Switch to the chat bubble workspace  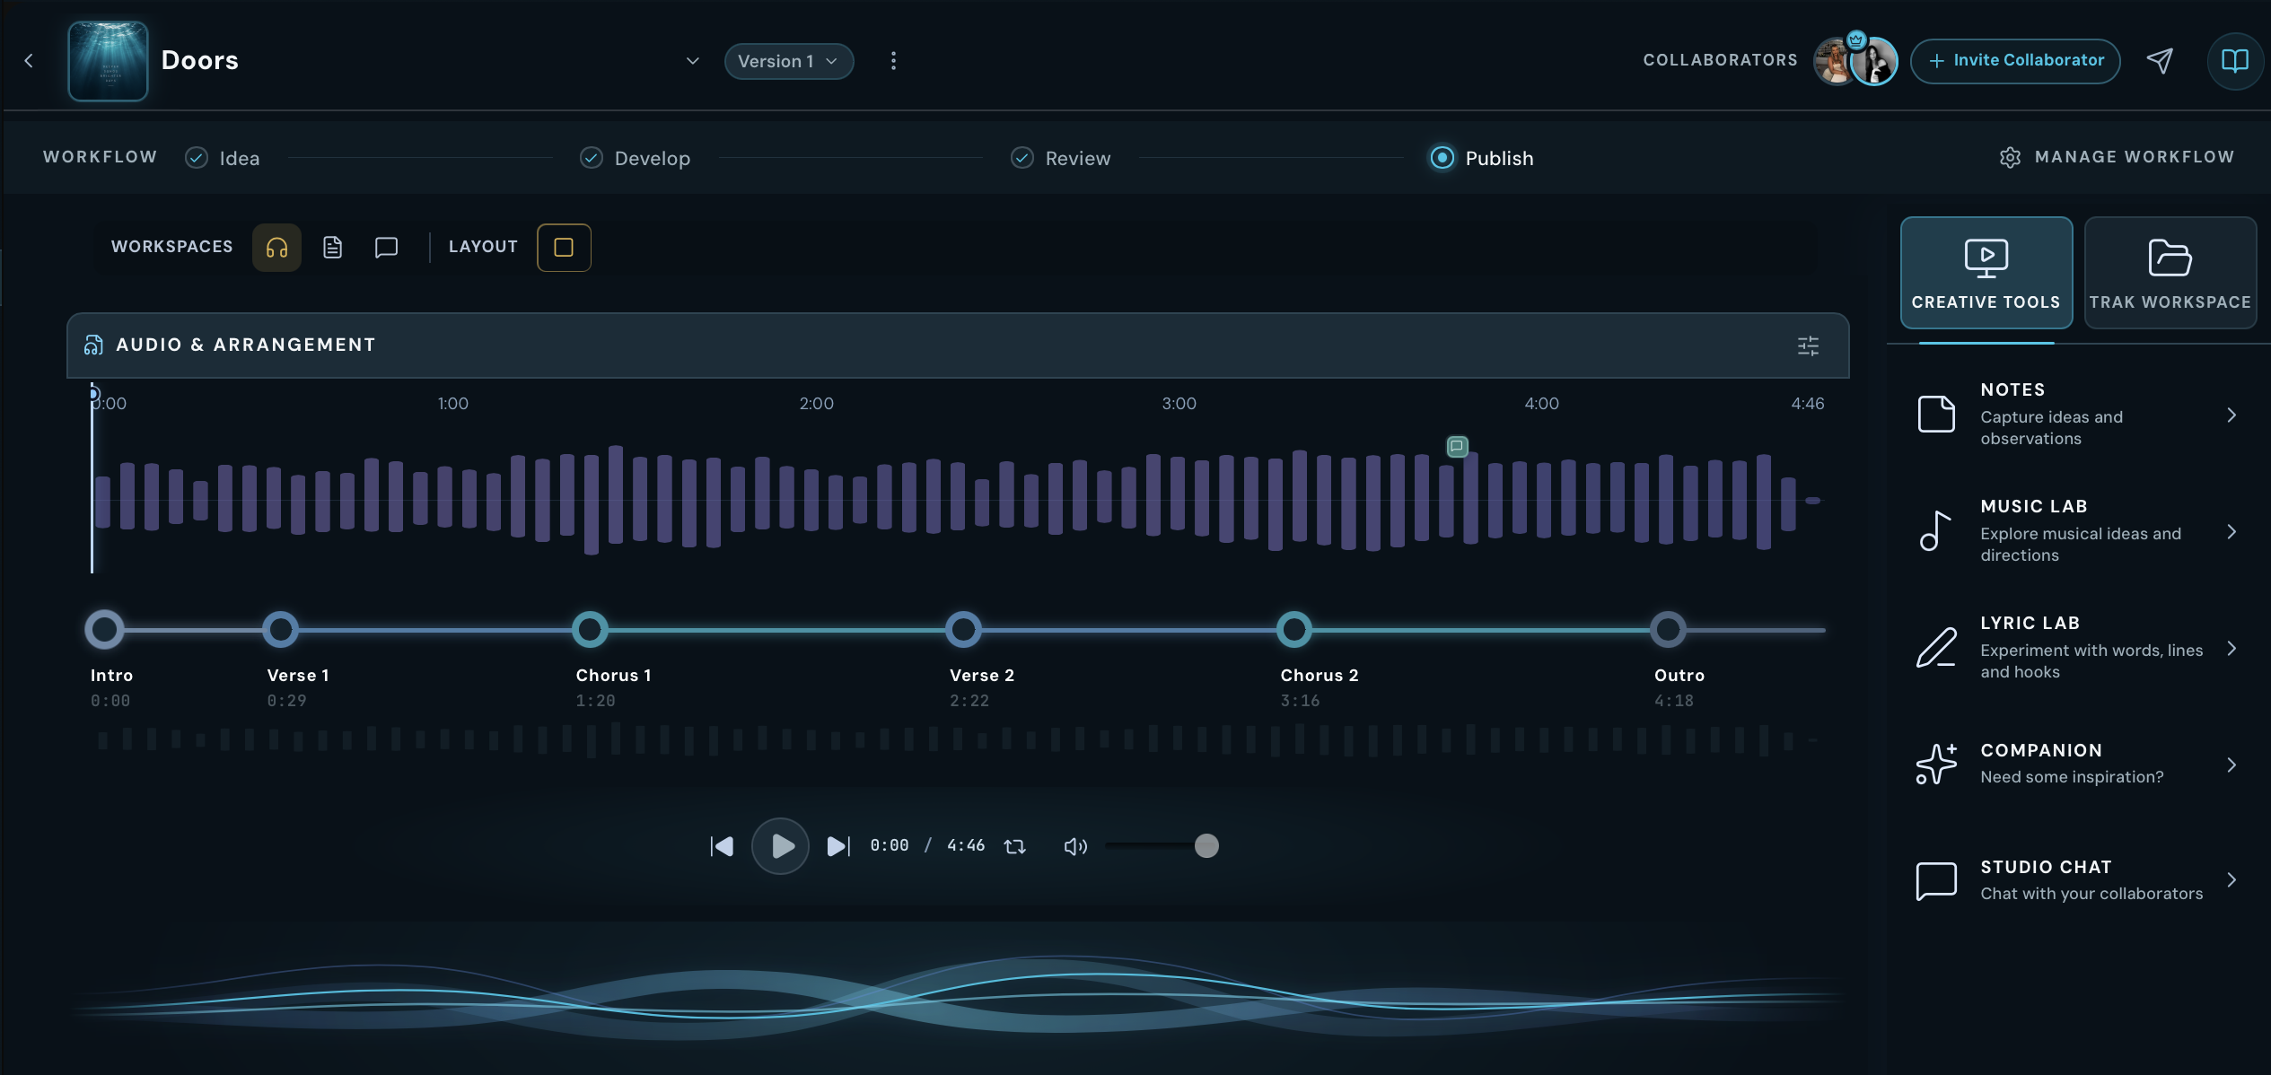click(x=386, y=248)
